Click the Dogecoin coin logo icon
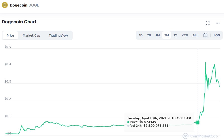Image resolution: width=224 pixels, height=140 pixels. [x=5, y=5]
